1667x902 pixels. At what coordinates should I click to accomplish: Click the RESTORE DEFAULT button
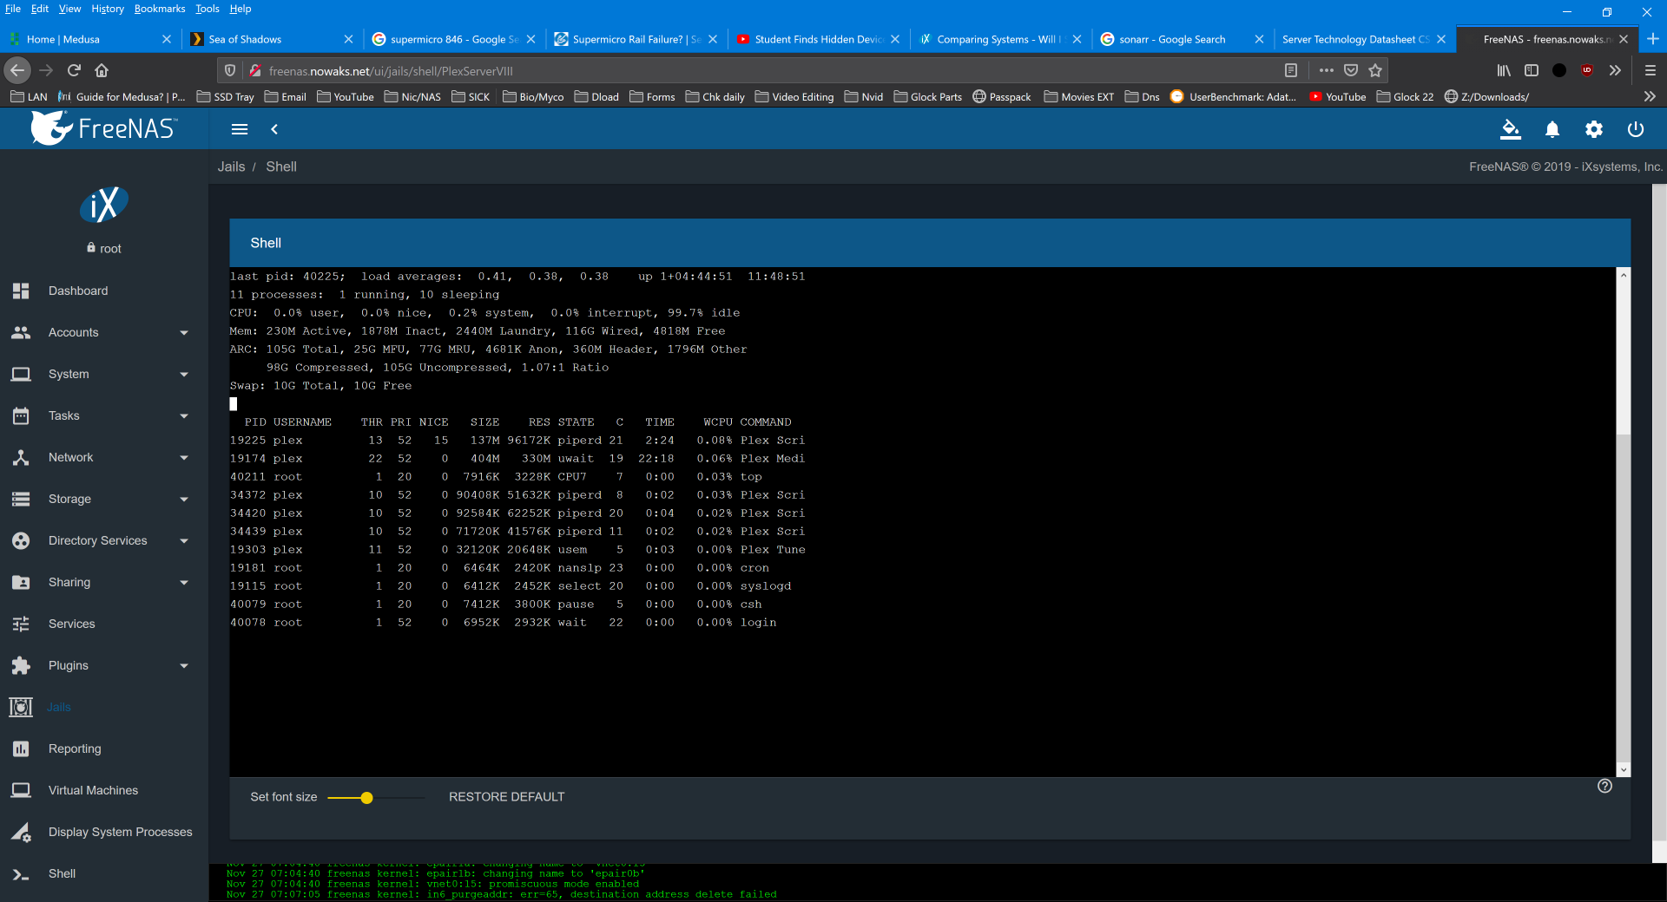point(506,797)
